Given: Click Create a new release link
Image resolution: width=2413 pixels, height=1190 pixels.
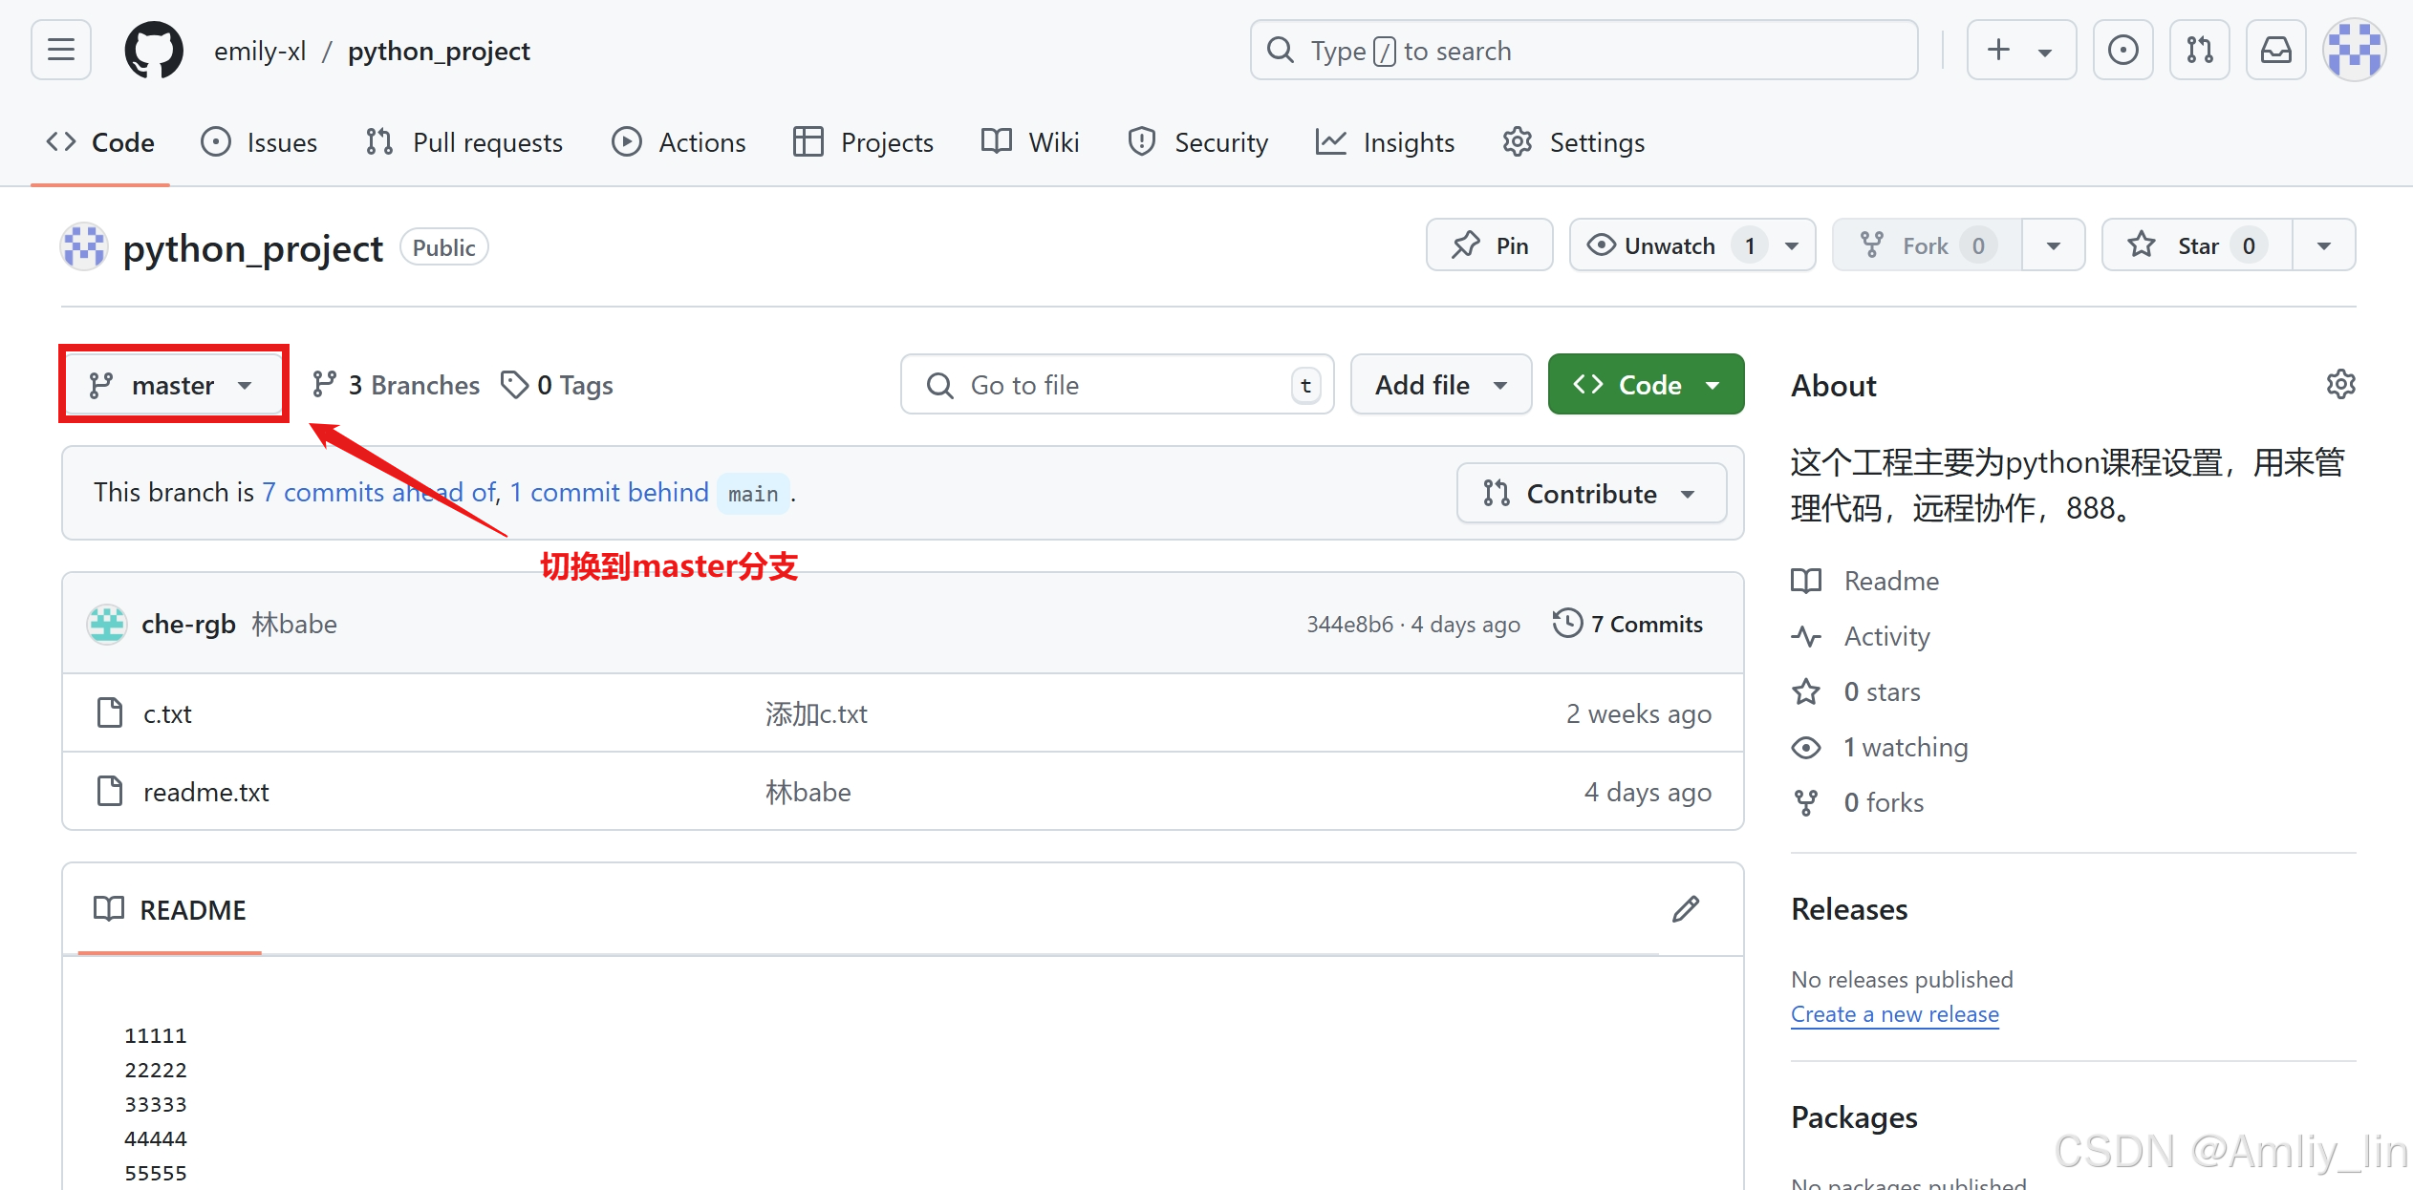Looking at the screenshot, I should tap(1894, 1014).
